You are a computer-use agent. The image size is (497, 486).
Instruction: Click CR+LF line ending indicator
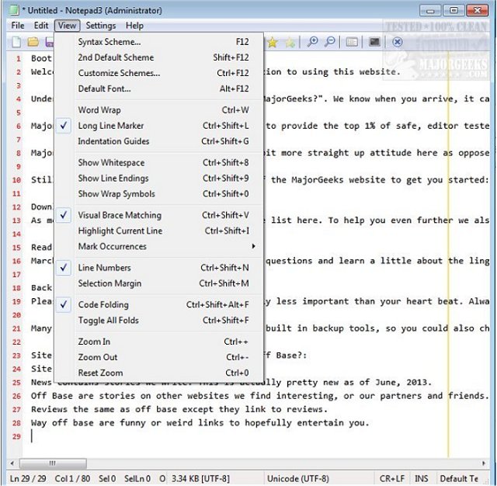pos(392,478)
